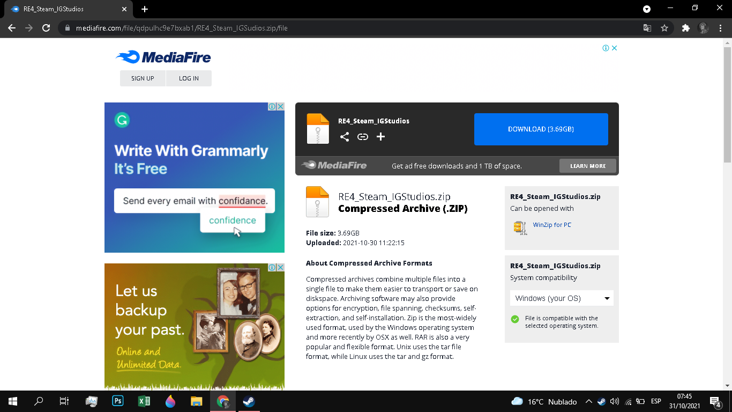The height and width of the screenshot is (412, 732).
Task: Click the plus icon to save file
Action: pyautogui.click(x=380, y=137)
